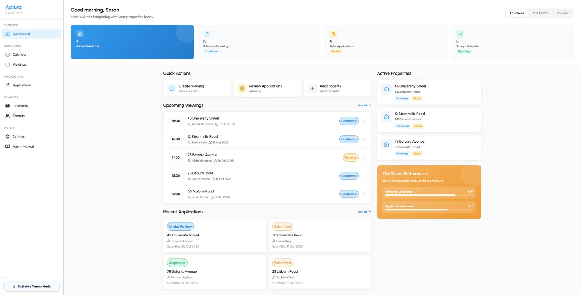Screen dimensions: 581x295
Task: Select the Add Property plus icon
Action: (x=312, y=88)
